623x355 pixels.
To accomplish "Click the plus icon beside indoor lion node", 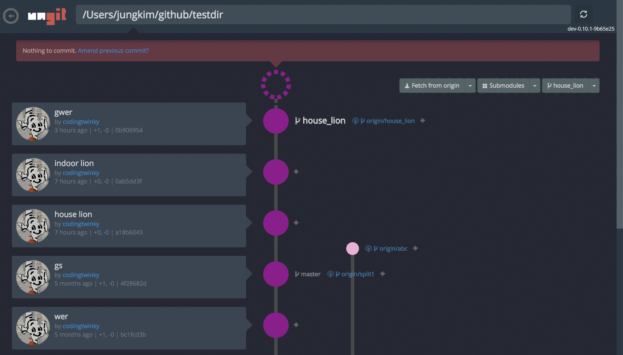I will pos(296,172).
